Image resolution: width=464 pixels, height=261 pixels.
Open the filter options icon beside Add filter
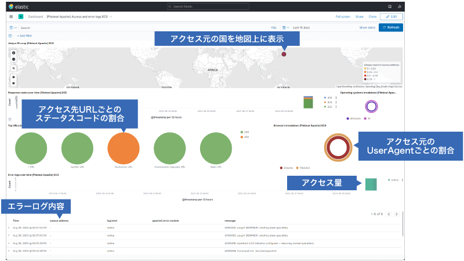tap(10, 36)
